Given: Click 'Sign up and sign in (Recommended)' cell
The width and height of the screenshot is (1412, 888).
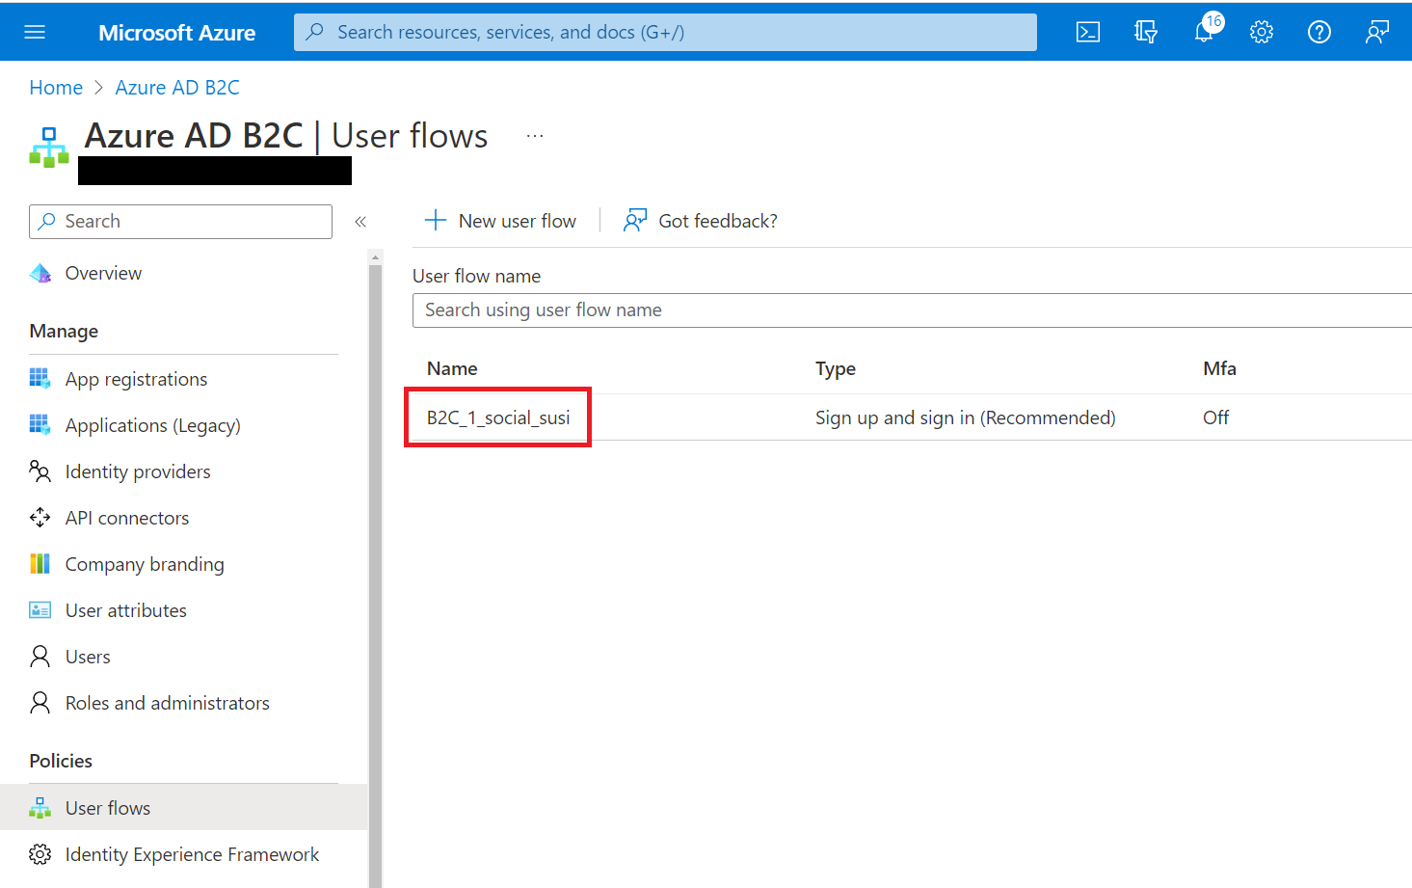Looking at the screenshot, I should pyautogui.click(x=966, y=417).
